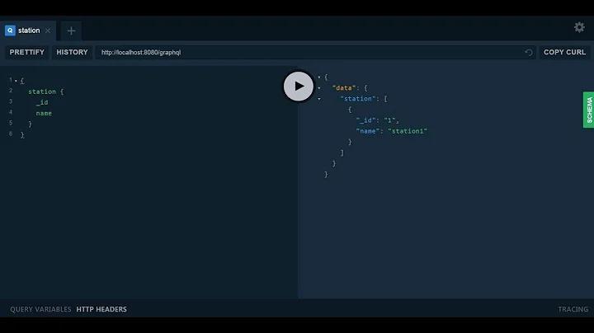
Task: Click the "station1" value in the response
Action: point(408,131)
